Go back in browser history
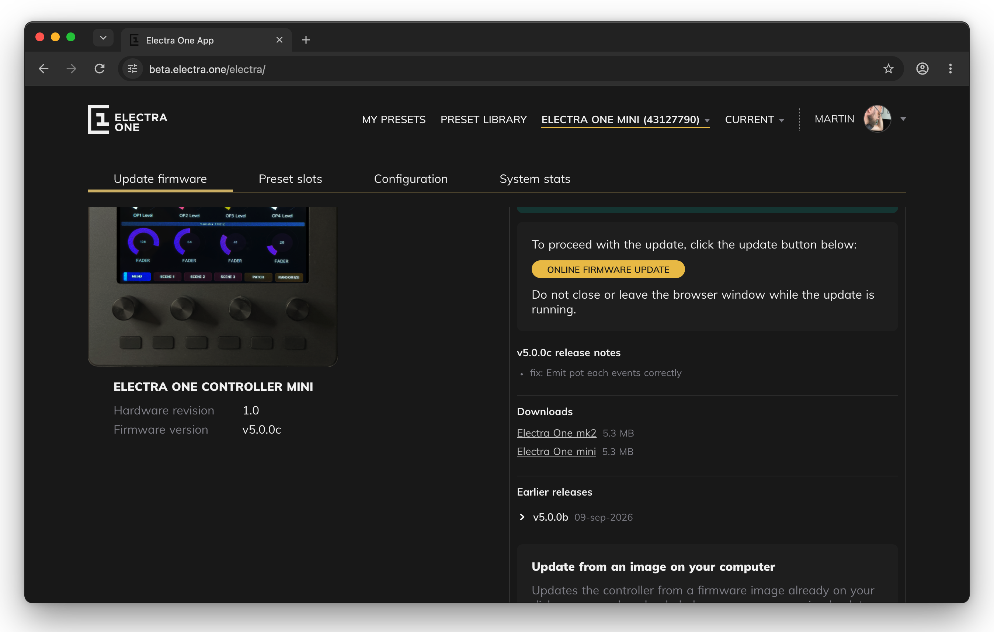Viewport: 994px width, 632px height. click(x=44, y=69)
